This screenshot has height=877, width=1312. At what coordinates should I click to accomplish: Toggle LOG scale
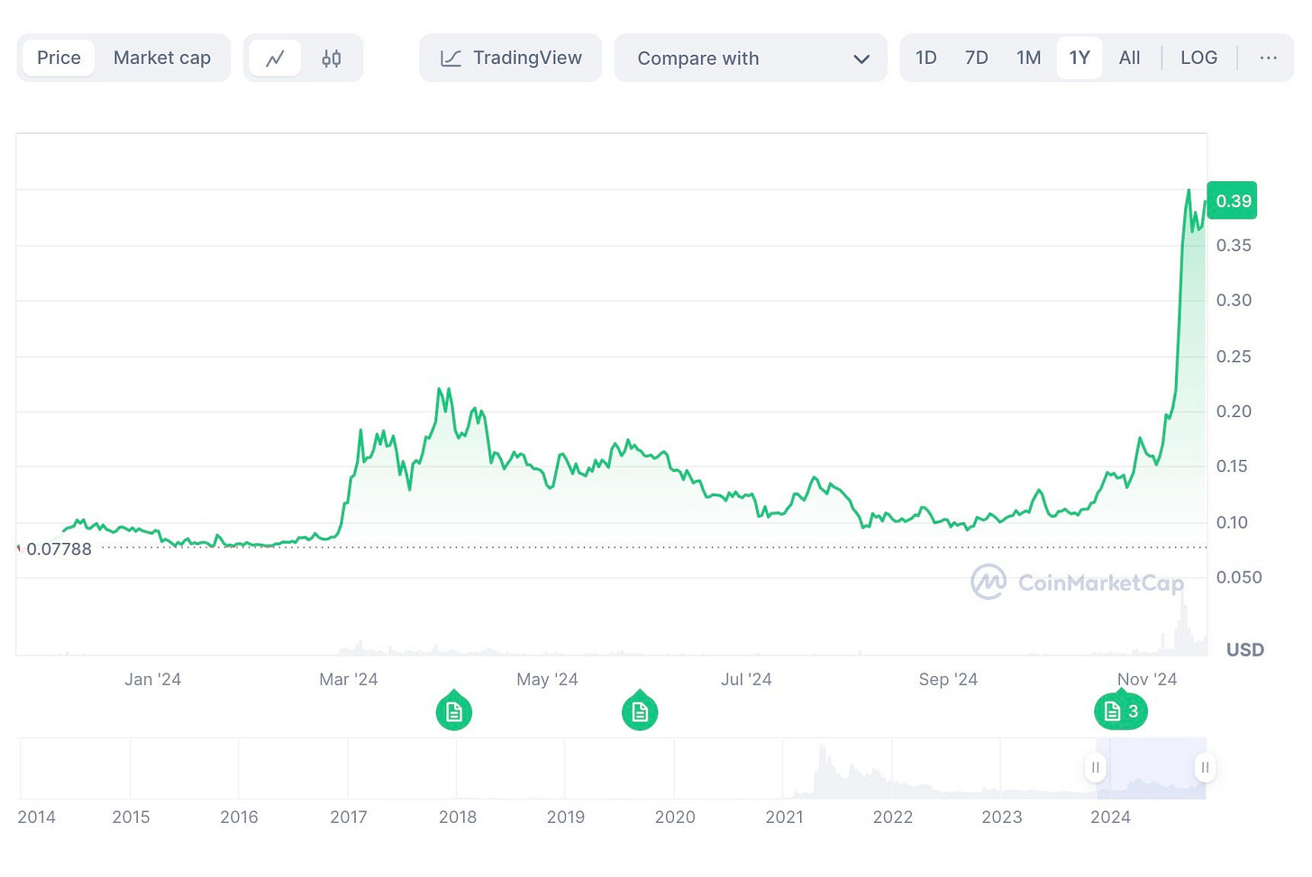[1198, 58]
